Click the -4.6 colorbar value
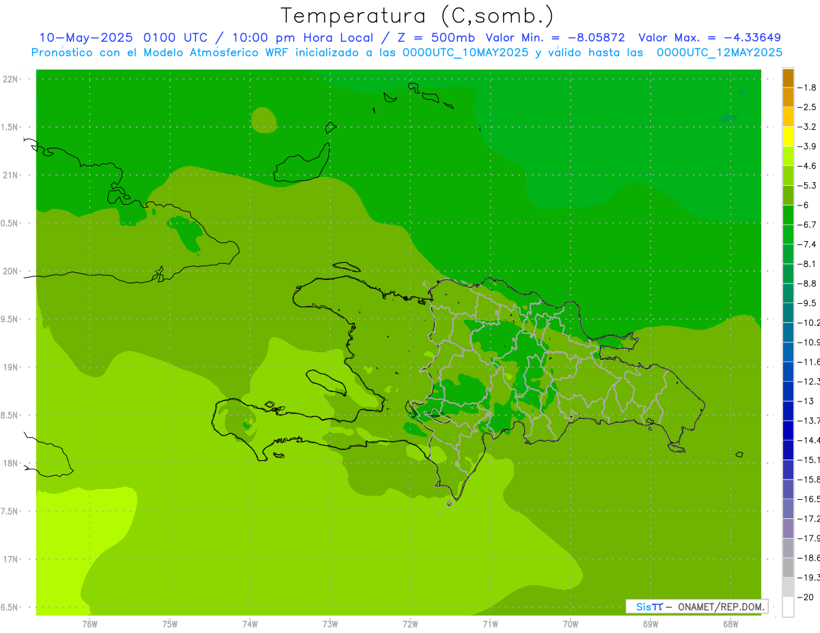This screenshot has height=633, width=820. pos(806,166)
